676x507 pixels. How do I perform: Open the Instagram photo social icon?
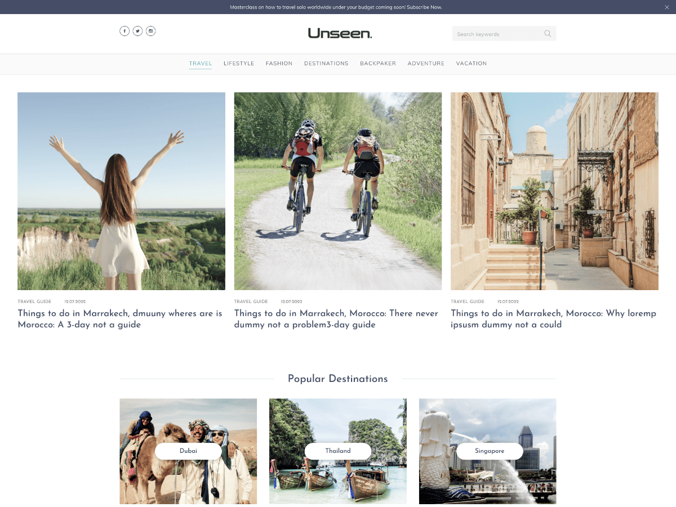coord(150,31)
